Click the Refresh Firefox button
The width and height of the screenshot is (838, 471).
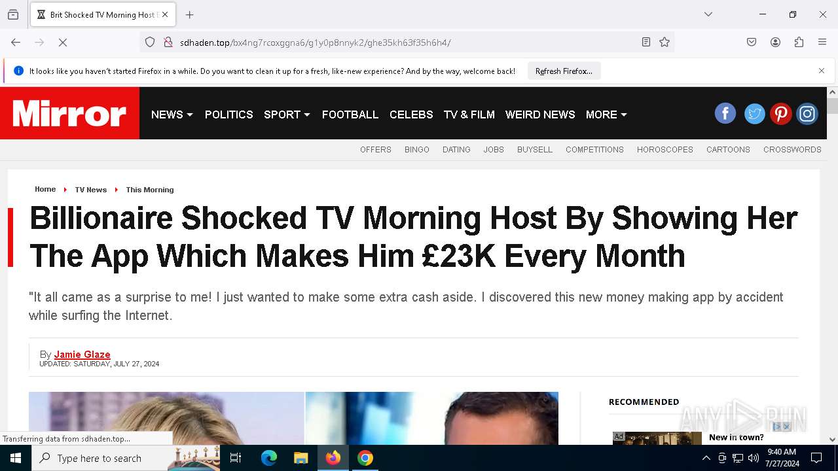tap(564, 71)
